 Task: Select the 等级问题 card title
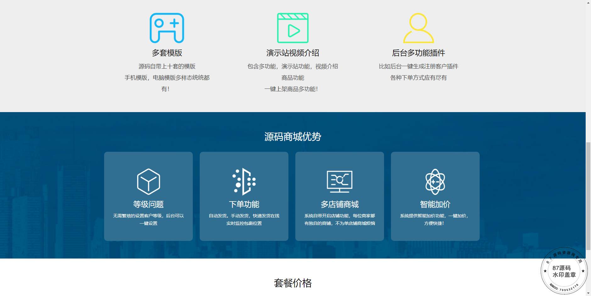pyautogui.click(x=148, y=204)
